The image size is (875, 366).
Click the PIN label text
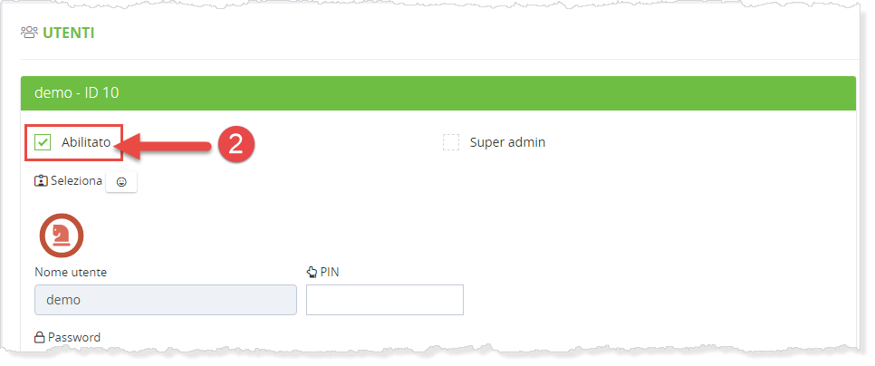(330, 272)
